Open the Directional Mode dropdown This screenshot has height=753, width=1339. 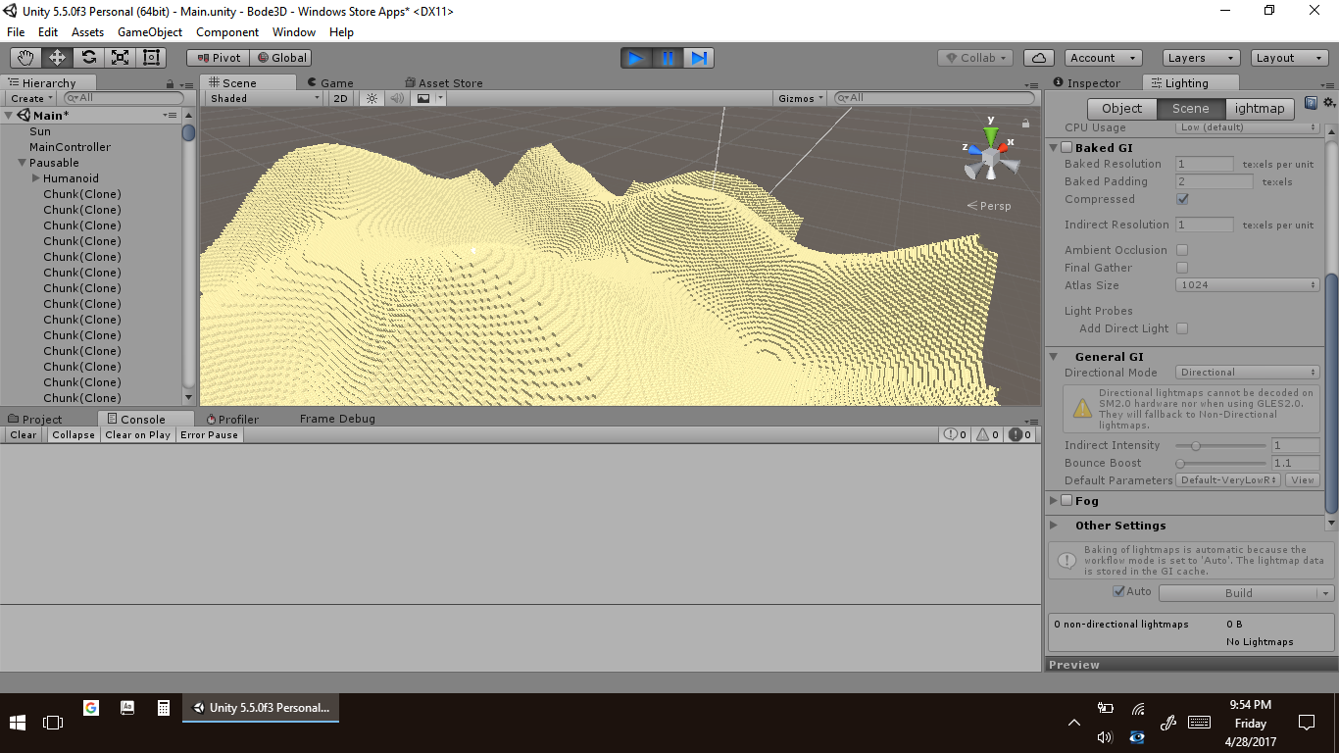click(x=1247, y=373)
